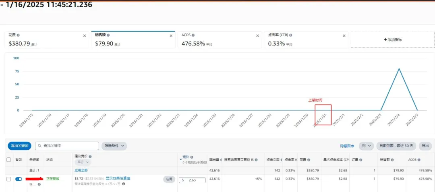Click the 2025/1/15 date label on the chart axis

[x=26, y=121]
